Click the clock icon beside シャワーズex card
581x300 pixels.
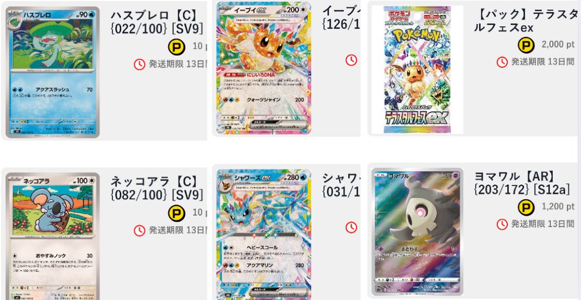click(x=351, y=227)
